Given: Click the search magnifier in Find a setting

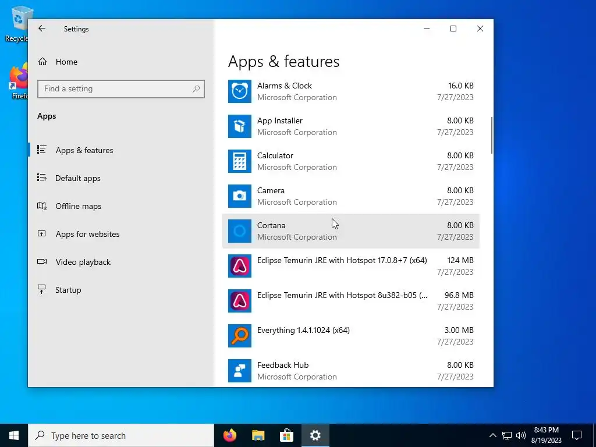Looking at the screenshot, I should click(x=196, y=89).
